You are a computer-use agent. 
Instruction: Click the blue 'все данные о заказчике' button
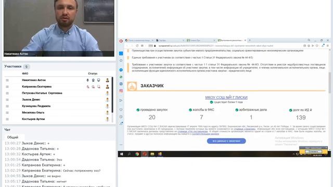(226, 141)
